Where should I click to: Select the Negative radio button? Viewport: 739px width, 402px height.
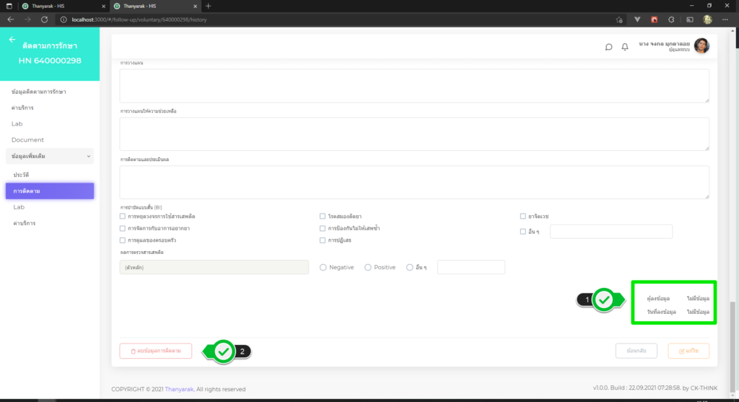(x=323, y=267)
